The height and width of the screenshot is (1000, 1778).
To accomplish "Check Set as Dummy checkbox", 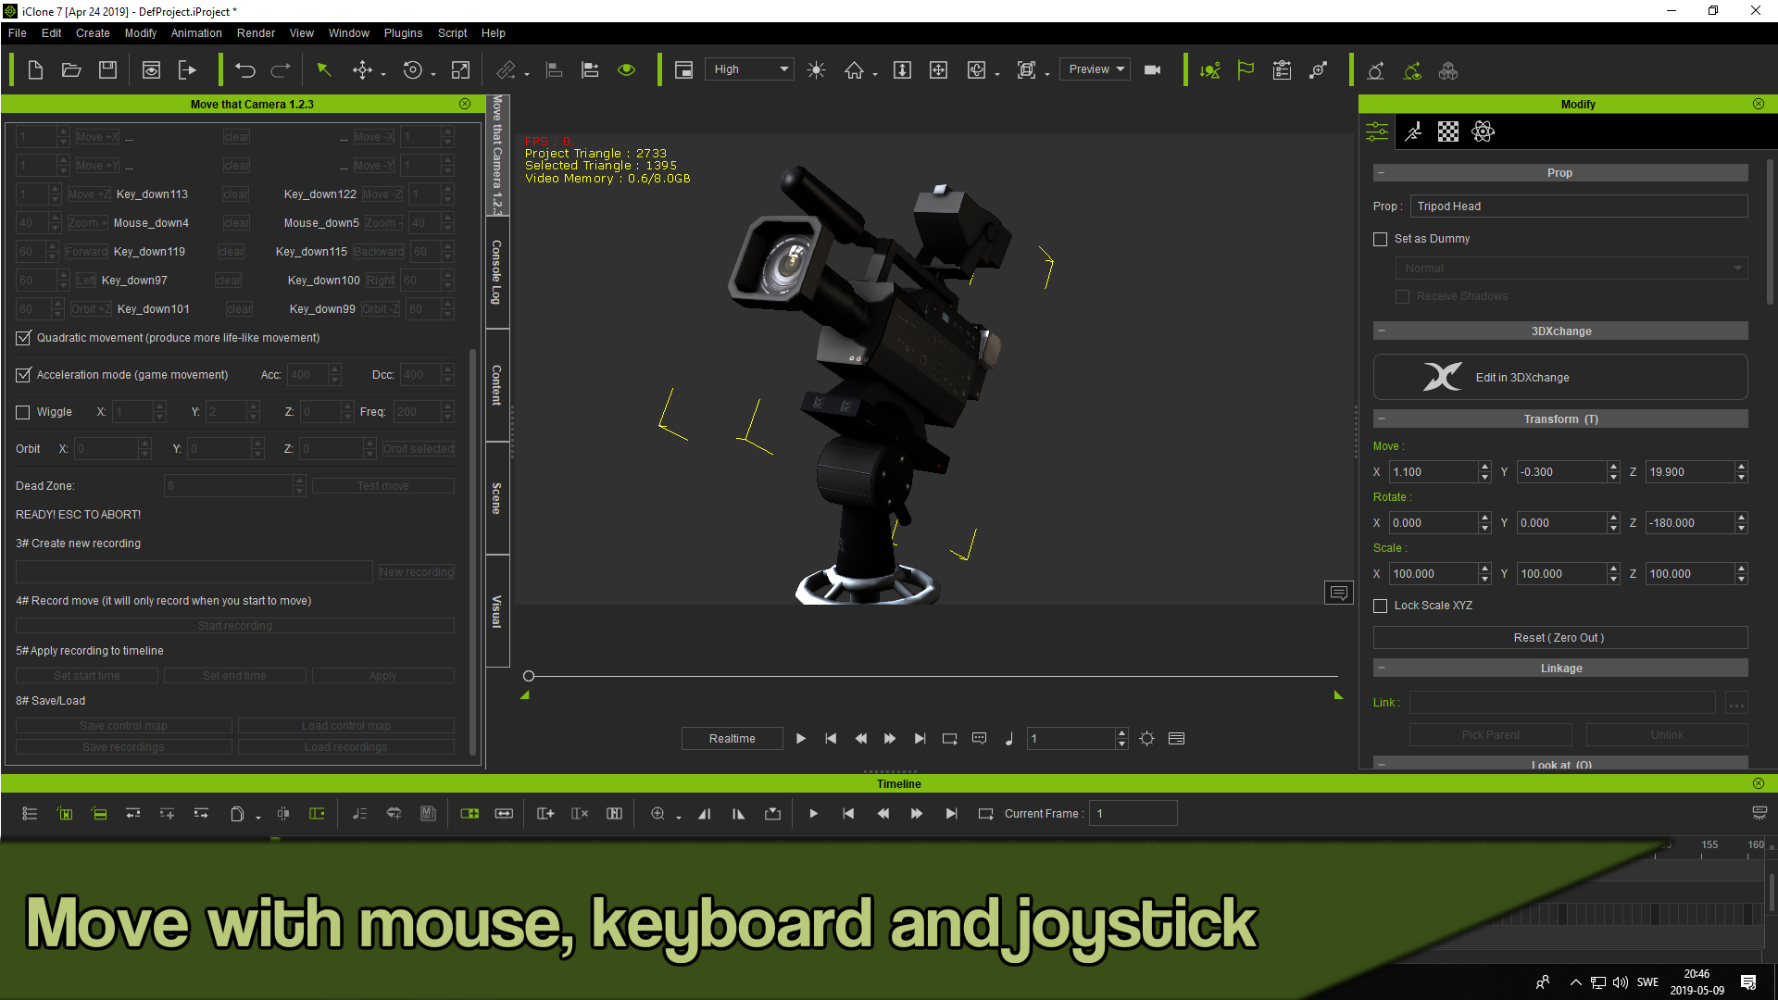I will click(x=1380, y=239).
